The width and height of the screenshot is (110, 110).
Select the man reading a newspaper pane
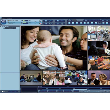pyautogui.click(x=99, y=48)
